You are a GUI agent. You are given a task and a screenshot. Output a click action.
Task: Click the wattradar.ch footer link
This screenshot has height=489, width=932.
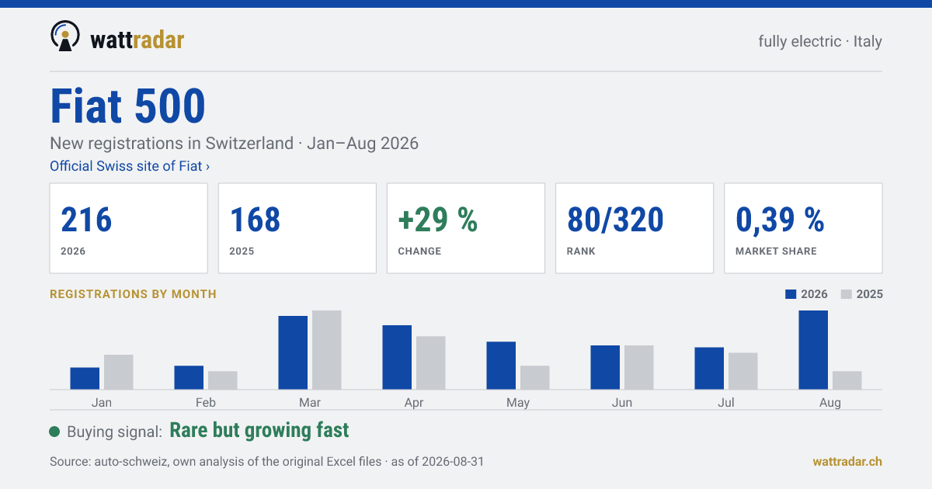(x=847, y=461)
